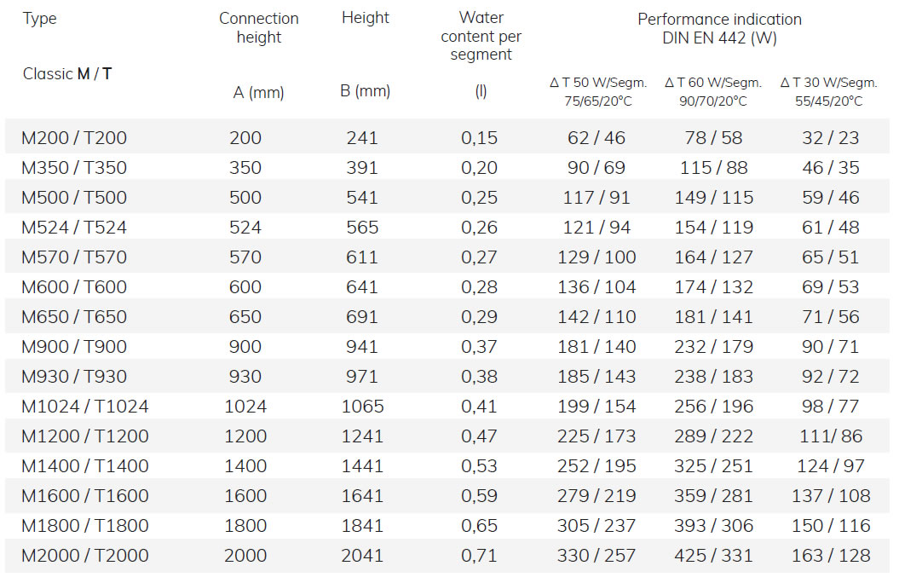Click the 136 / 104 value for M600

coord(596,287)
